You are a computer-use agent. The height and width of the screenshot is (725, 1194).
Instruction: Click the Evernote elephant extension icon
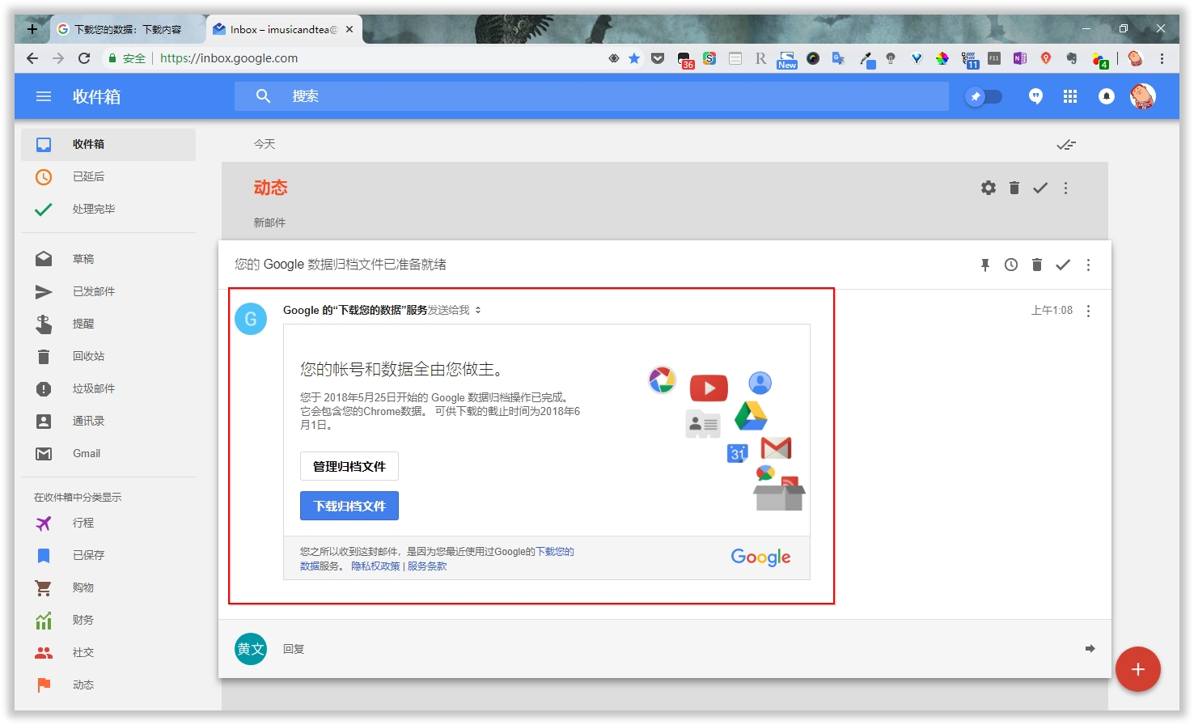[1072, 58]
